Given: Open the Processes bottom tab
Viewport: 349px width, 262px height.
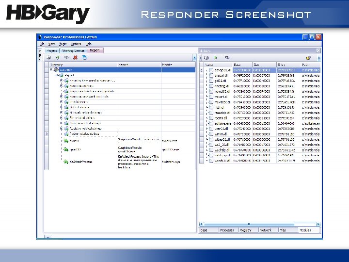Looking at the screenshot, I should 228,230.
